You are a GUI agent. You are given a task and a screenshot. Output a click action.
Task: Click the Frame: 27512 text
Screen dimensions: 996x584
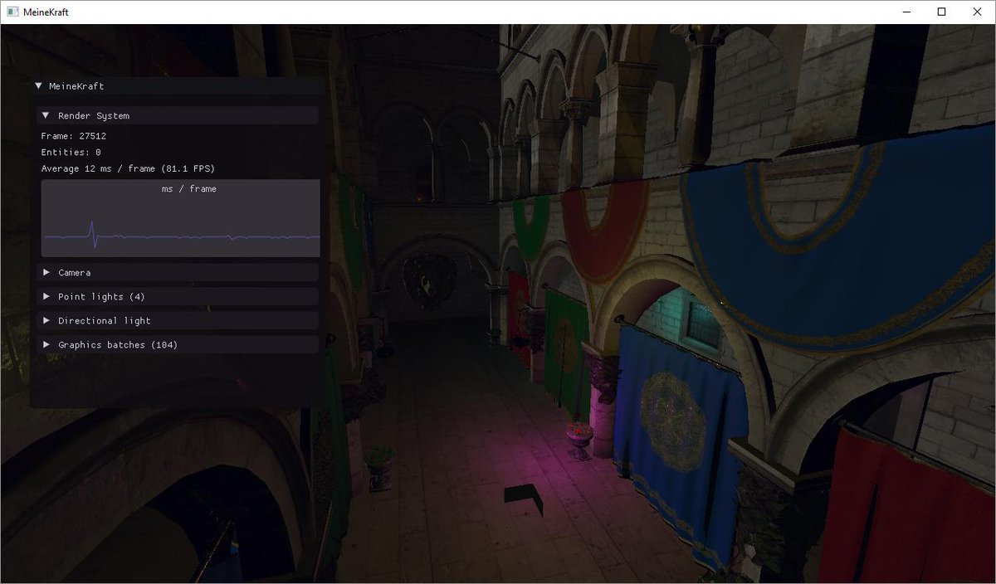(x=74, y=136)
